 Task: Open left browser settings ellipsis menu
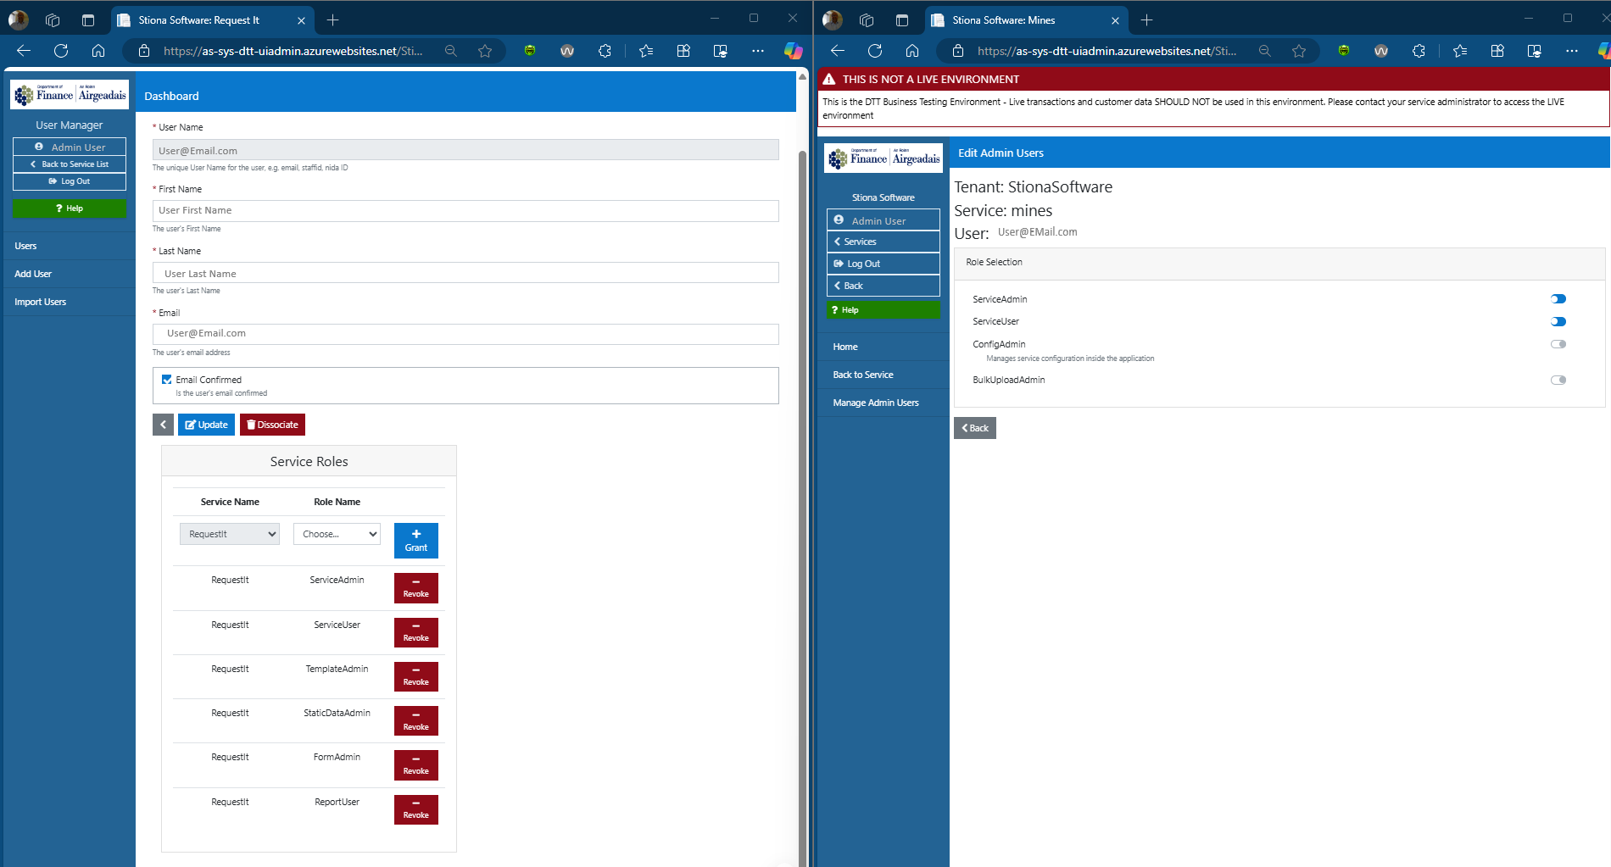pos(758,51)
